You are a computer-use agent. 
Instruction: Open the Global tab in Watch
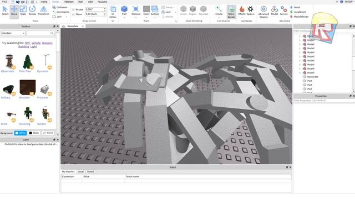tap(90, 172)
